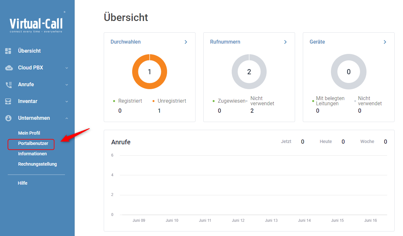Select Inventar in the sidebar
Viewport: 403px width, 236px height.
coord(28,101)
